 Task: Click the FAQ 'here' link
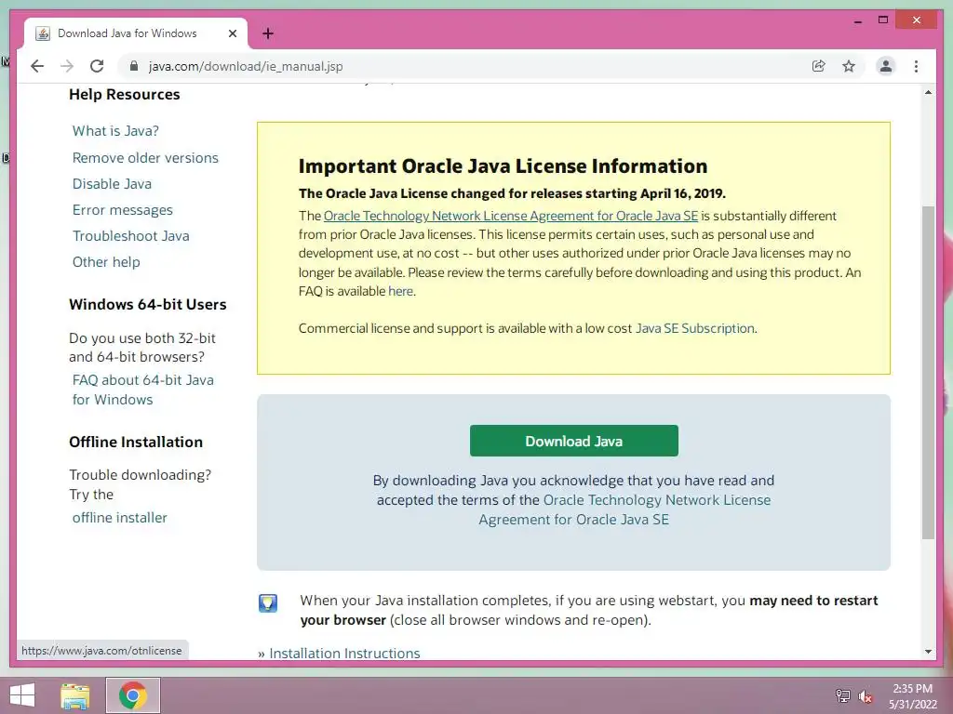tap(400, 291)
